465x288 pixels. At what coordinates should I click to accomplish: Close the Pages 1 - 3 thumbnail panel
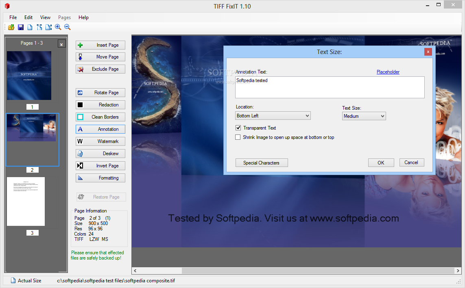61,44
